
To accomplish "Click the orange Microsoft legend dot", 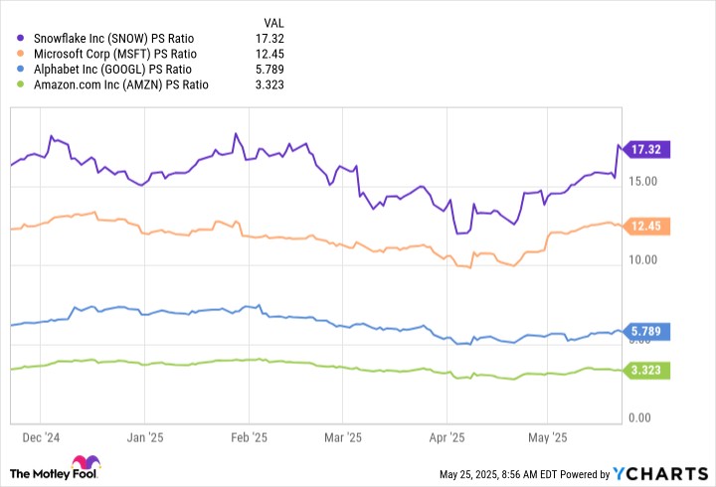I will tap(23, 54).
